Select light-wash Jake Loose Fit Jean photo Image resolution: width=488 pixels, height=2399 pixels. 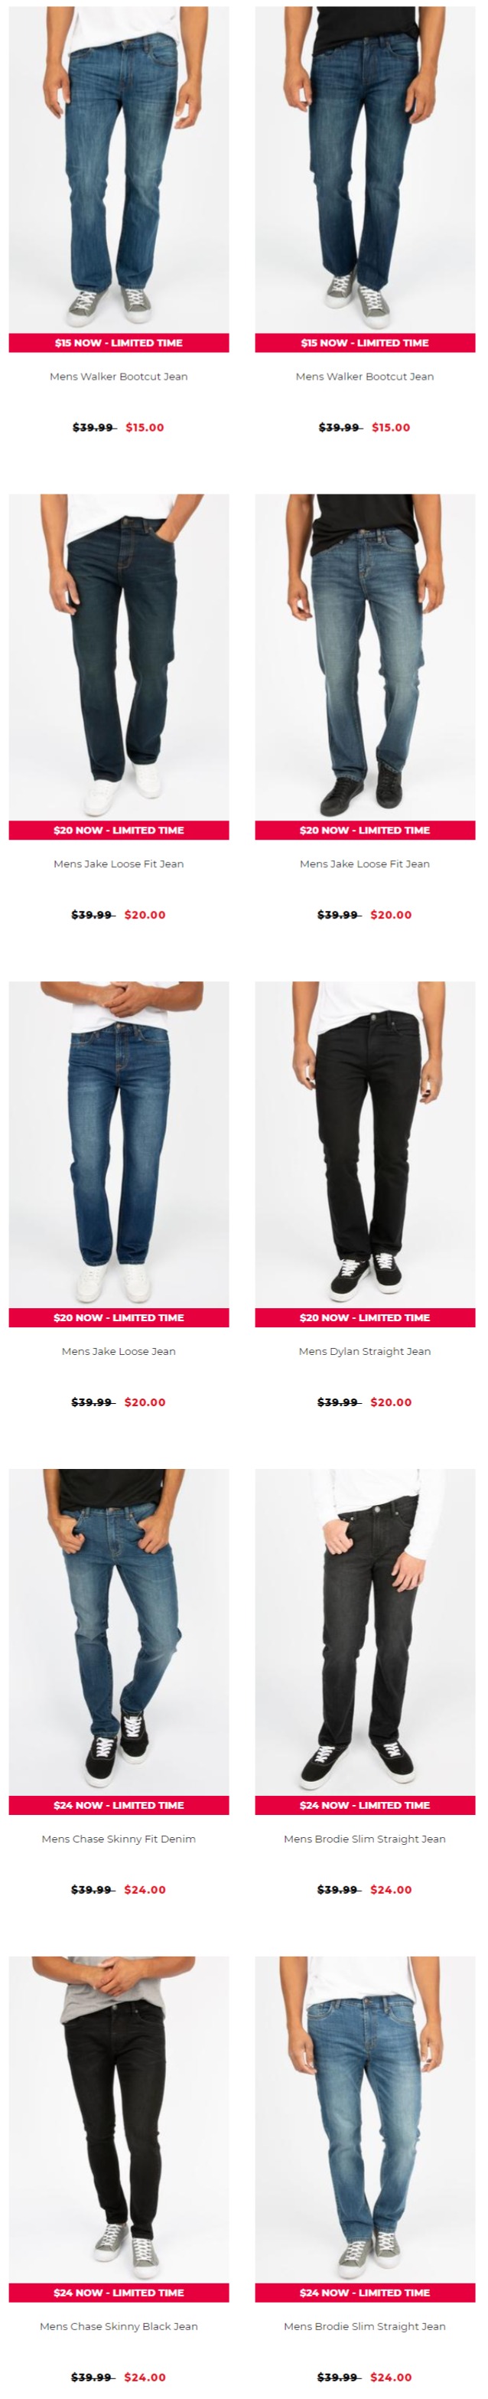pyautogui.click(x=365, y=658)
